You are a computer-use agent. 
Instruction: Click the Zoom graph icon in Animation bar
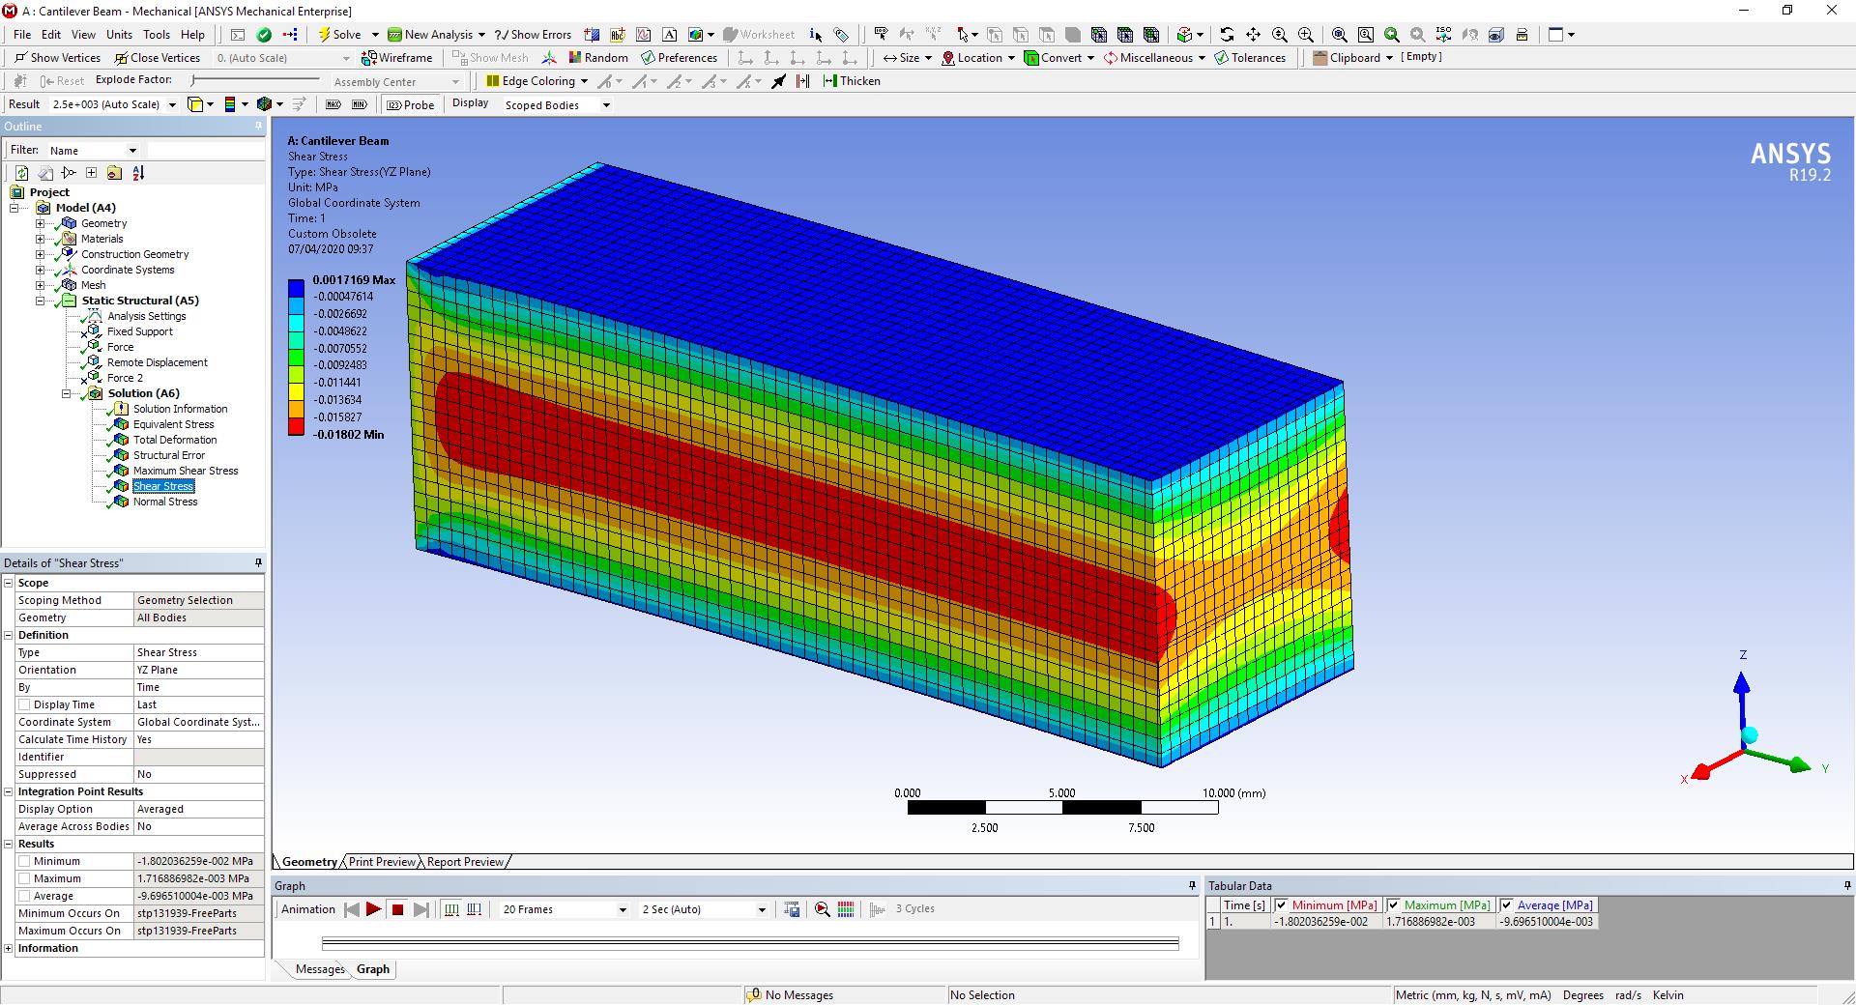coord(822,909)
